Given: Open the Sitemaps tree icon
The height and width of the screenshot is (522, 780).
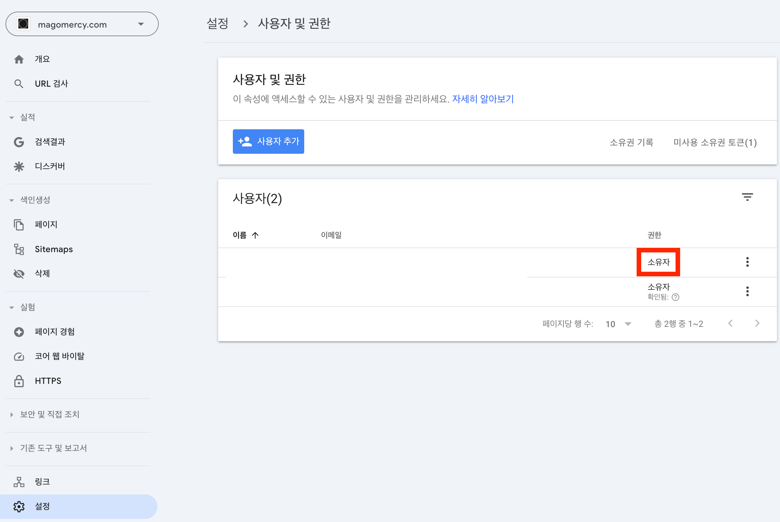Looking at the screenshot, I should coord(19,249).
